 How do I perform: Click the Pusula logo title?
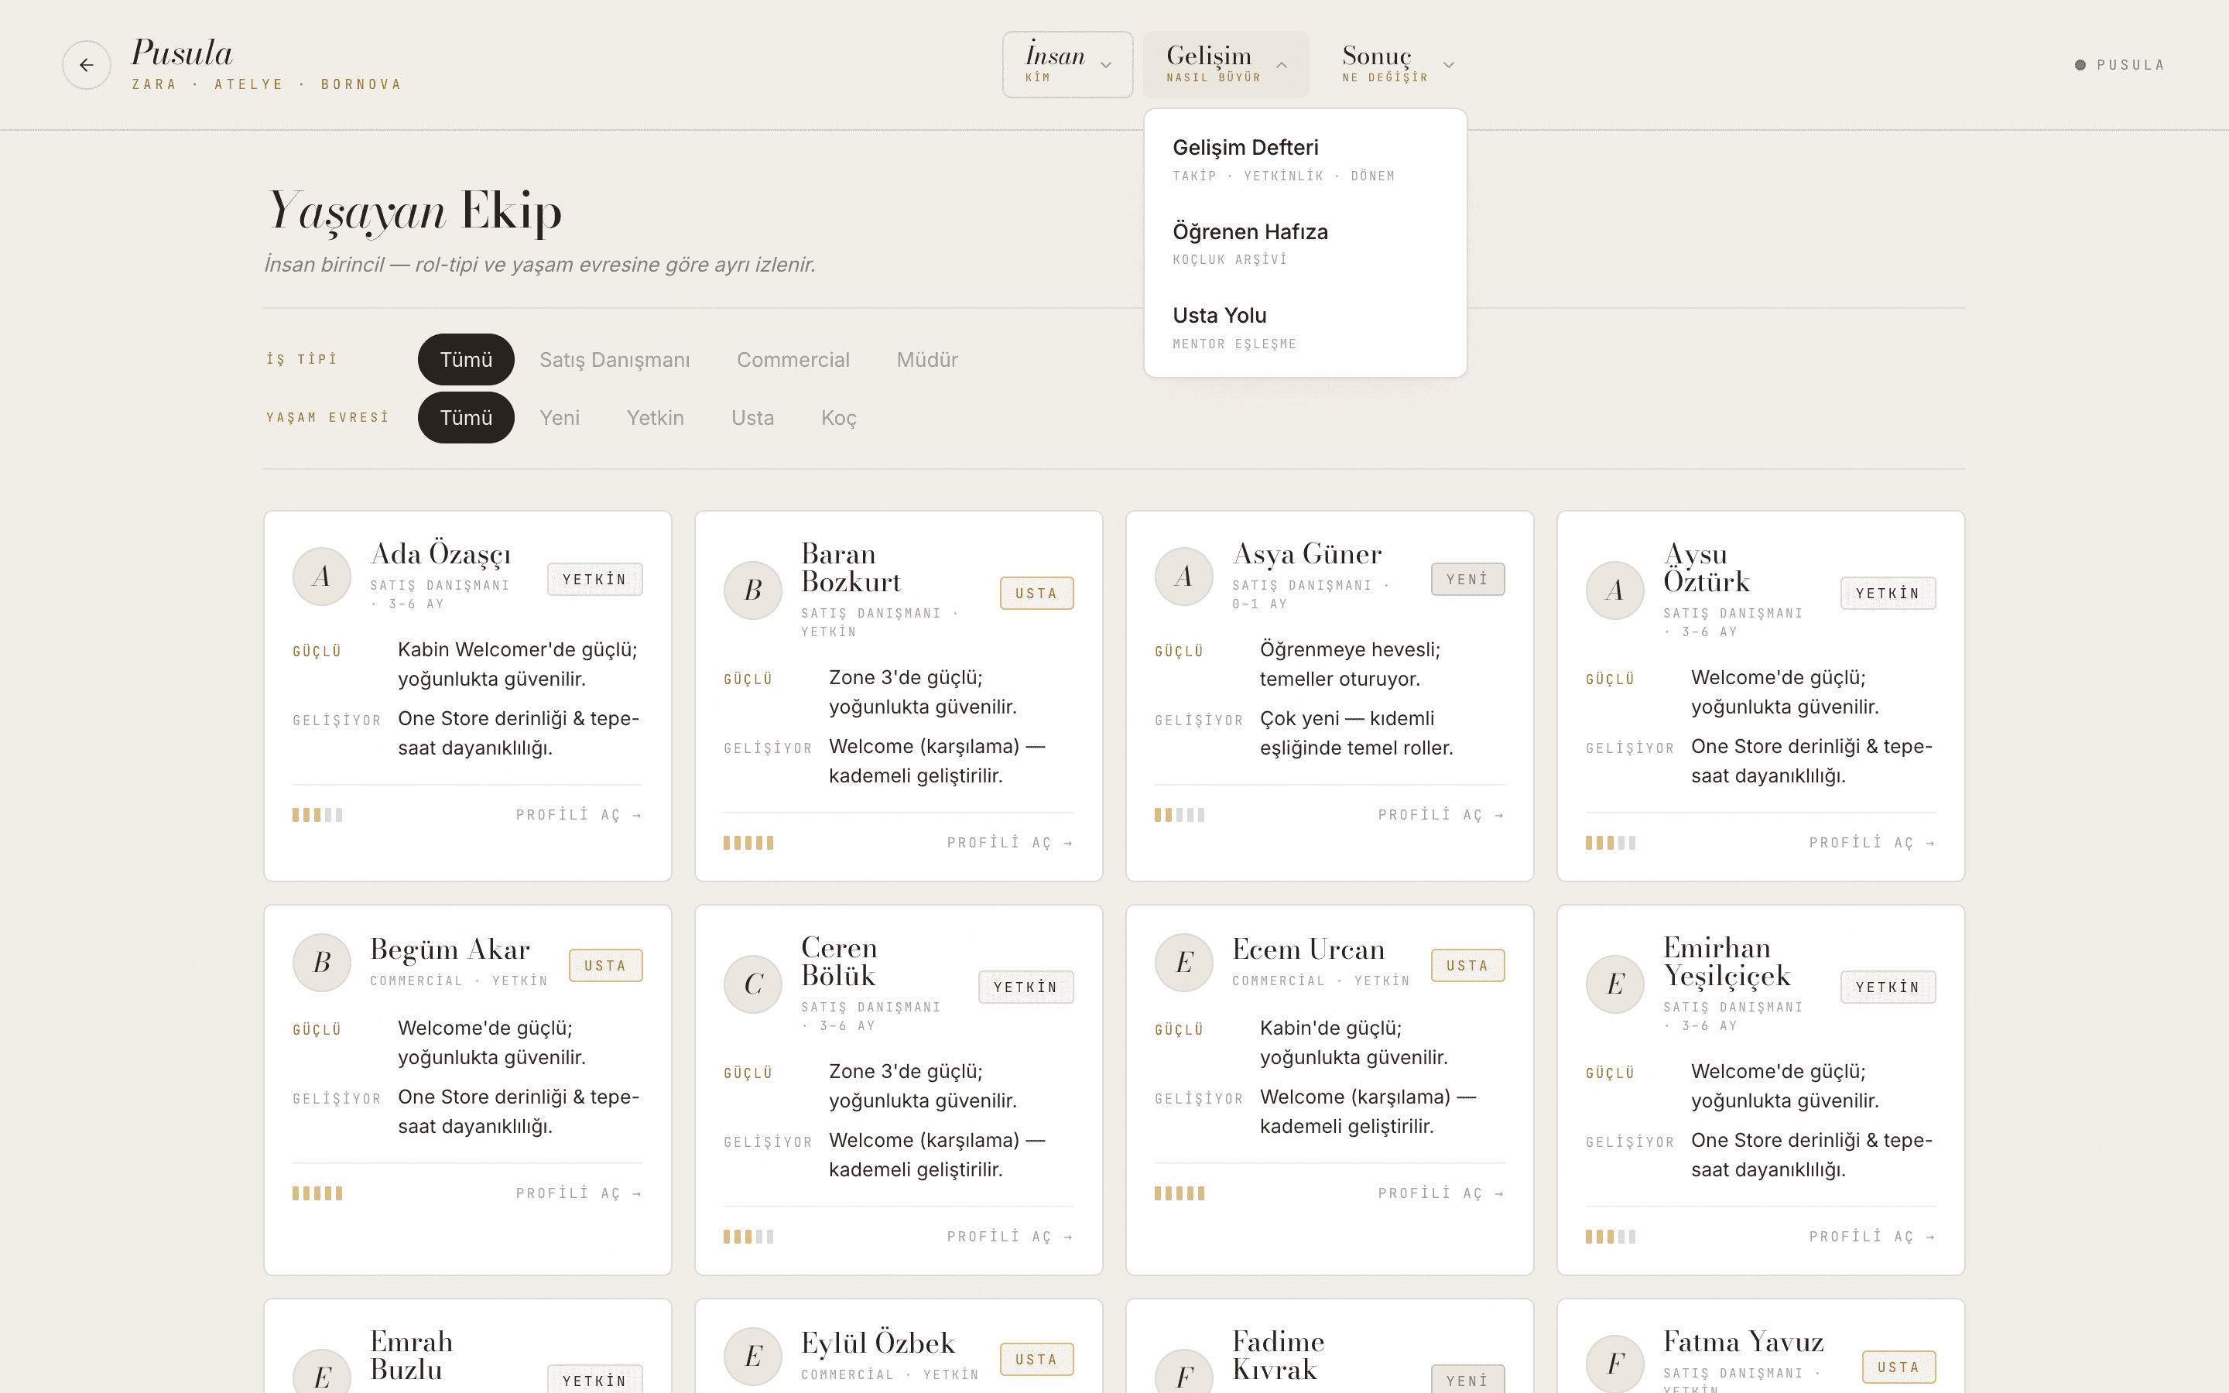coord(183,53)
